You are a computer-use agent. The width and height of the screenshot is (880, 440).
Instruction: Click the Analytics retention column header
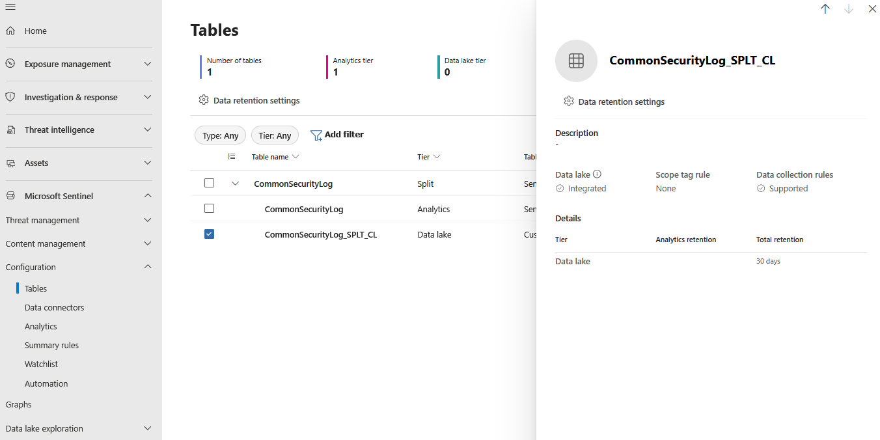click(686, 240)
